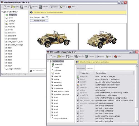Toggle the expanded checkbox in the front window tree

(x=52, y=82)
